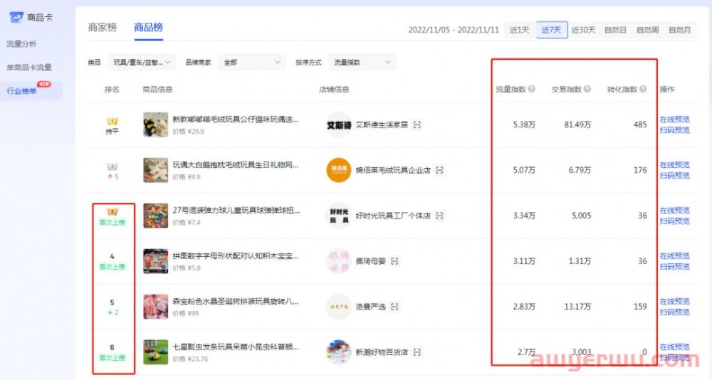The image size is (712, 380).
Task: Select the 自然日 time range
Action: [615, 30]
